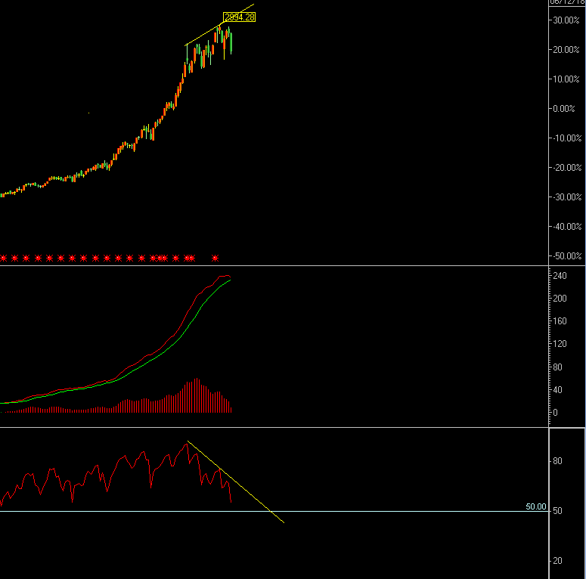Viewport: 586px width, 579px height.
Task: Click the -20.00% price axis label
Action: (x=567, y=168)
